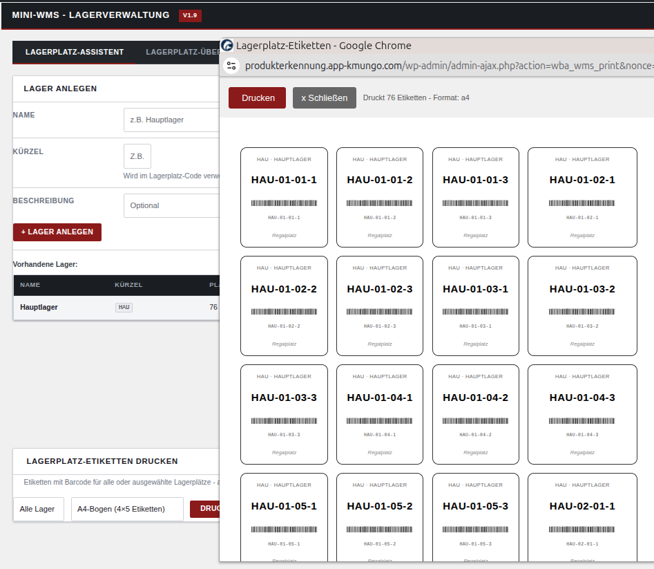Switch to the Lagerplatz-Assistent tab
Image resolution: width=654 pixels, height=569 pixels.
[x=74, y=53]
